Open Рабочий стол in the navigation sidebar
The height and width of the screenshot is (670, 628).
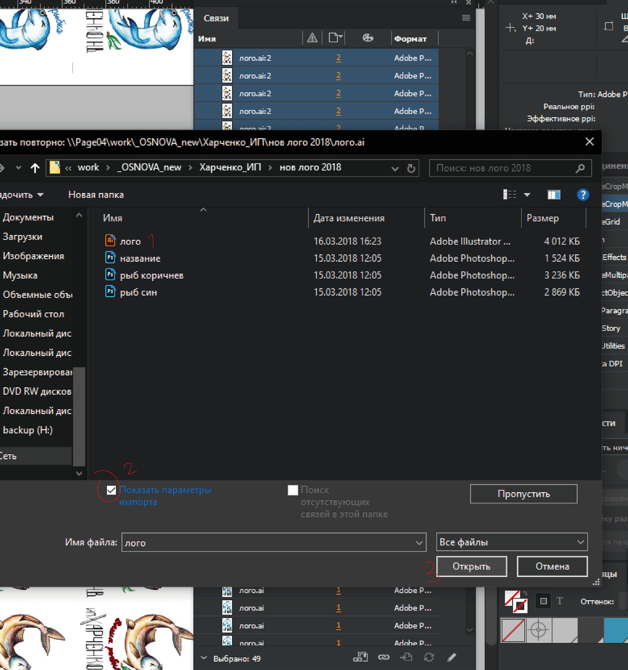coord(34,314)
